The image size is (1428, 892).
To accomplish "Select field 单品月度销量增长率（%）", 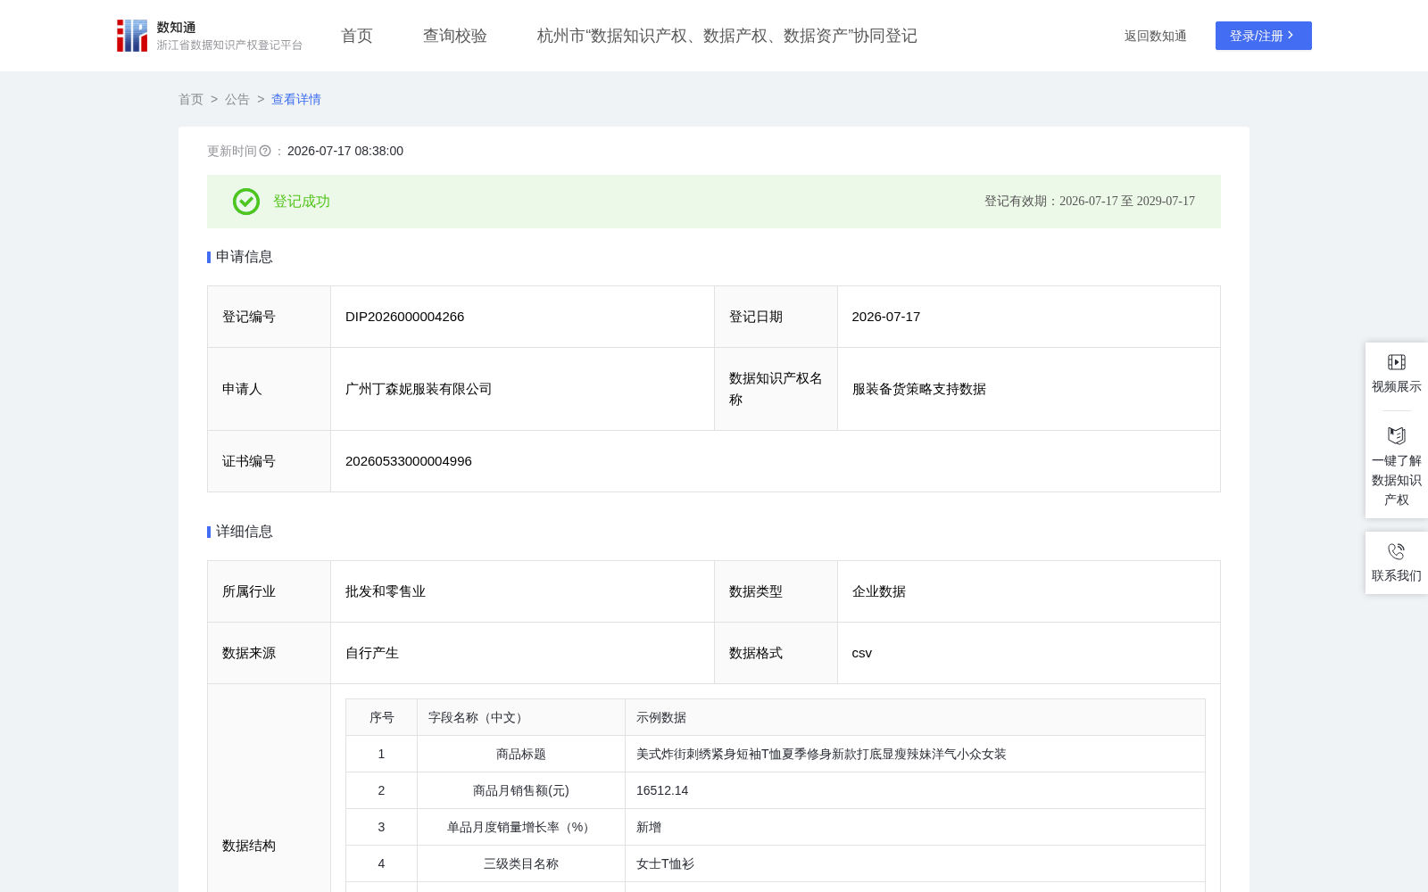I will click(521, 827).
